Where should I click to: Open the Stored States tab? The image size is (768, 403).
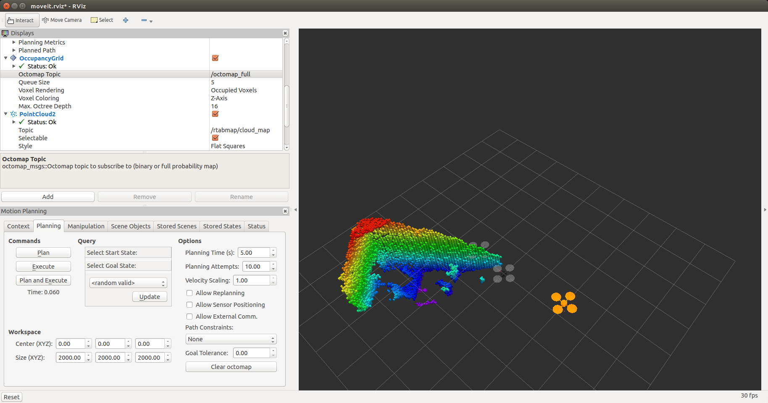(222, 226)
